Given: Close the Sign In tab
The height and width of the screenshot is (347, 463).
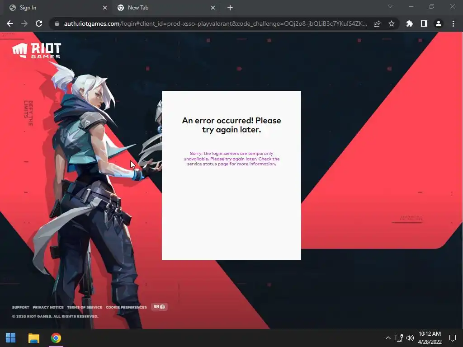Looking at the screenshot, I should coord(105,8).
